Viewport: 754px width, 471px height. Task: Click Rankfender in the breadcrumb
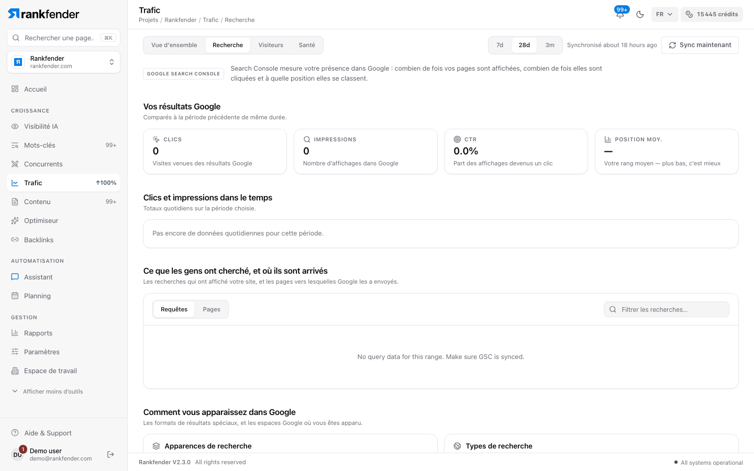(181, 20)
